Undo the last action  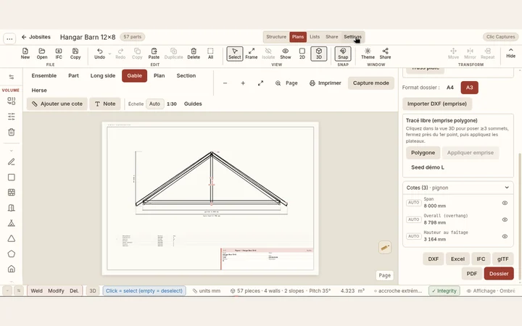coord(99,53)
